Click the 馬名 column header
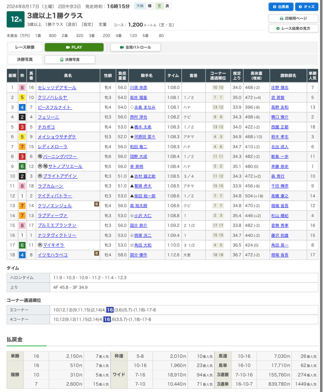This screenshot has height=392, width=325. (68, 76)
